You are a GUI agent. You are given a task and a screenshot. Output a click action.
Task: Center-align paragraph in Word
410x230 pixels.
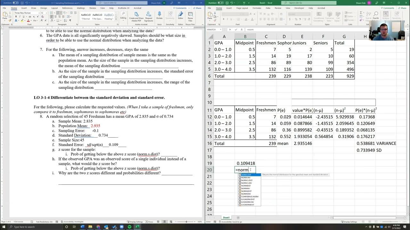56,17
